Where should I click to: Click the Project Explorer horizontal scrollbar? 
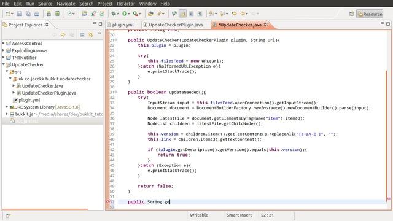click(45, 209)
